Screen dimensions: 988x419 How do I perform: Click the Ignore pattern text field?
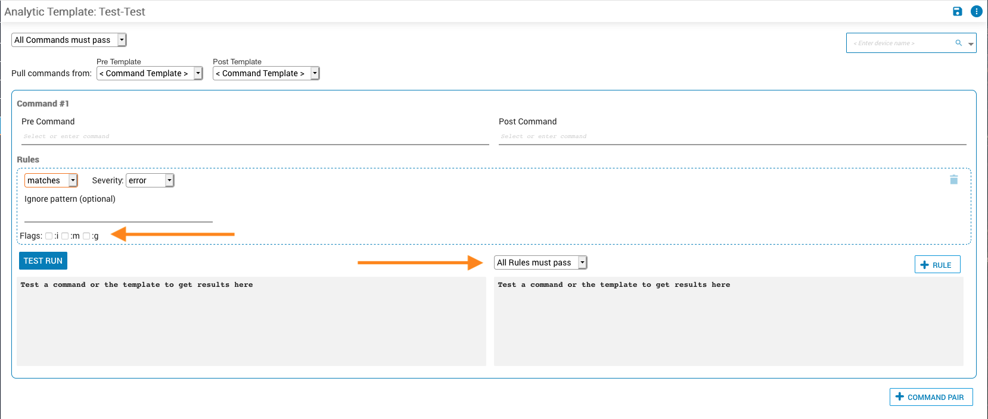point(119,215)
